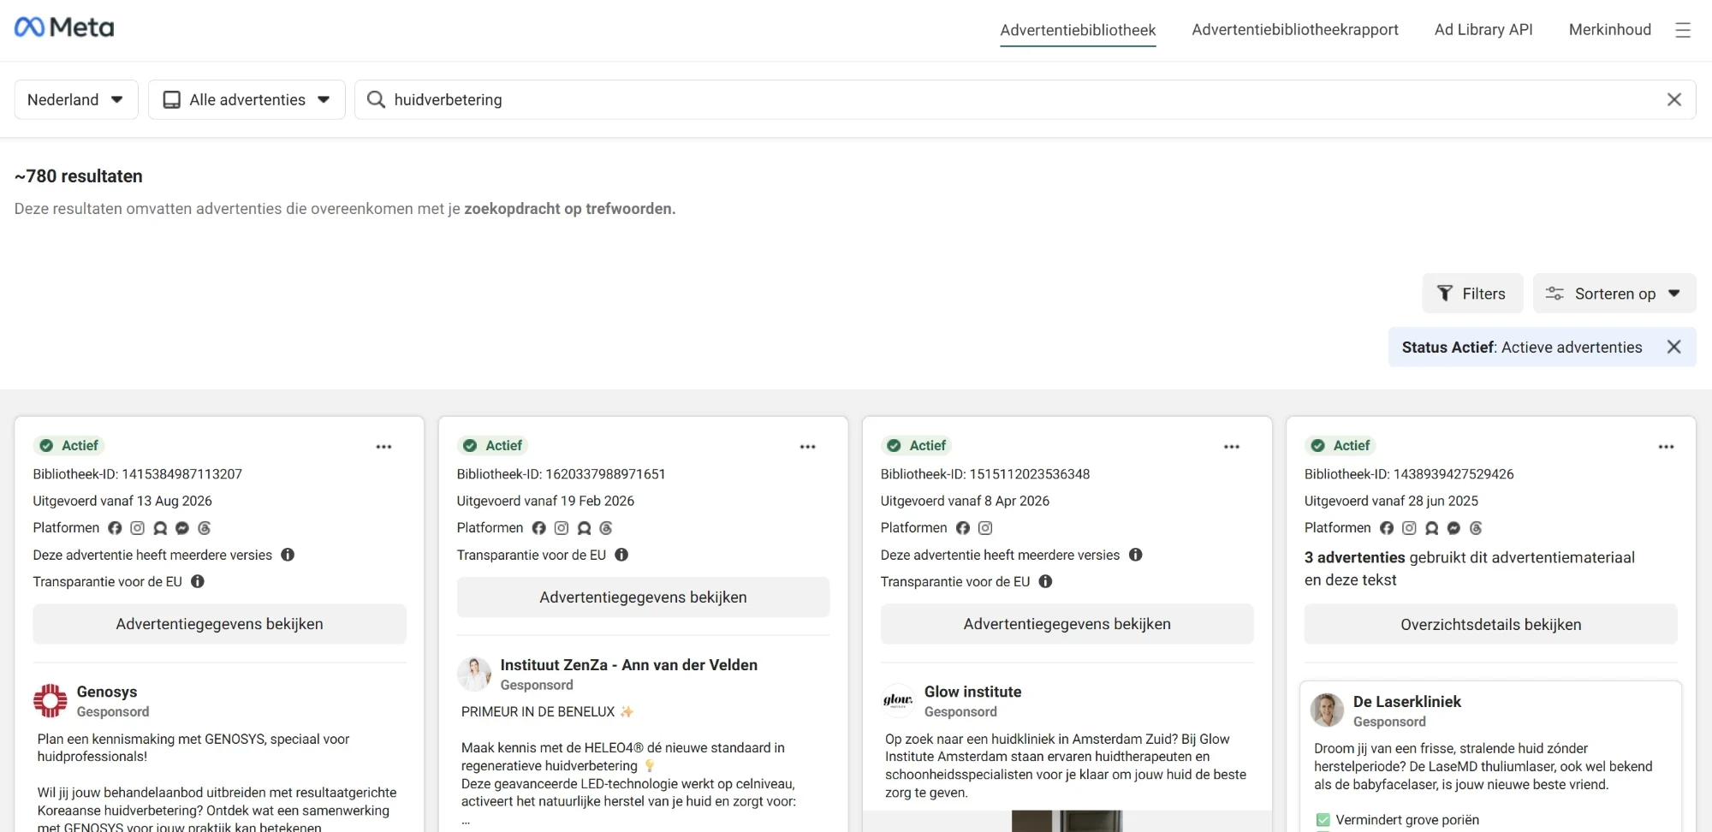This screenshot has width=1712, height=832.
Task: Open more options on Genosys ad card
Action: [x=383, y=447]
